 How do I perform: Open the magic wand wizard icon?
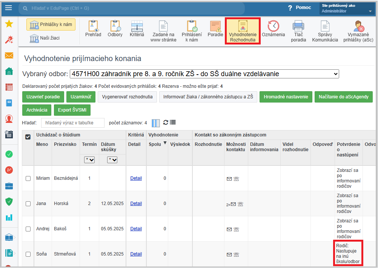(x=9, y=40)
